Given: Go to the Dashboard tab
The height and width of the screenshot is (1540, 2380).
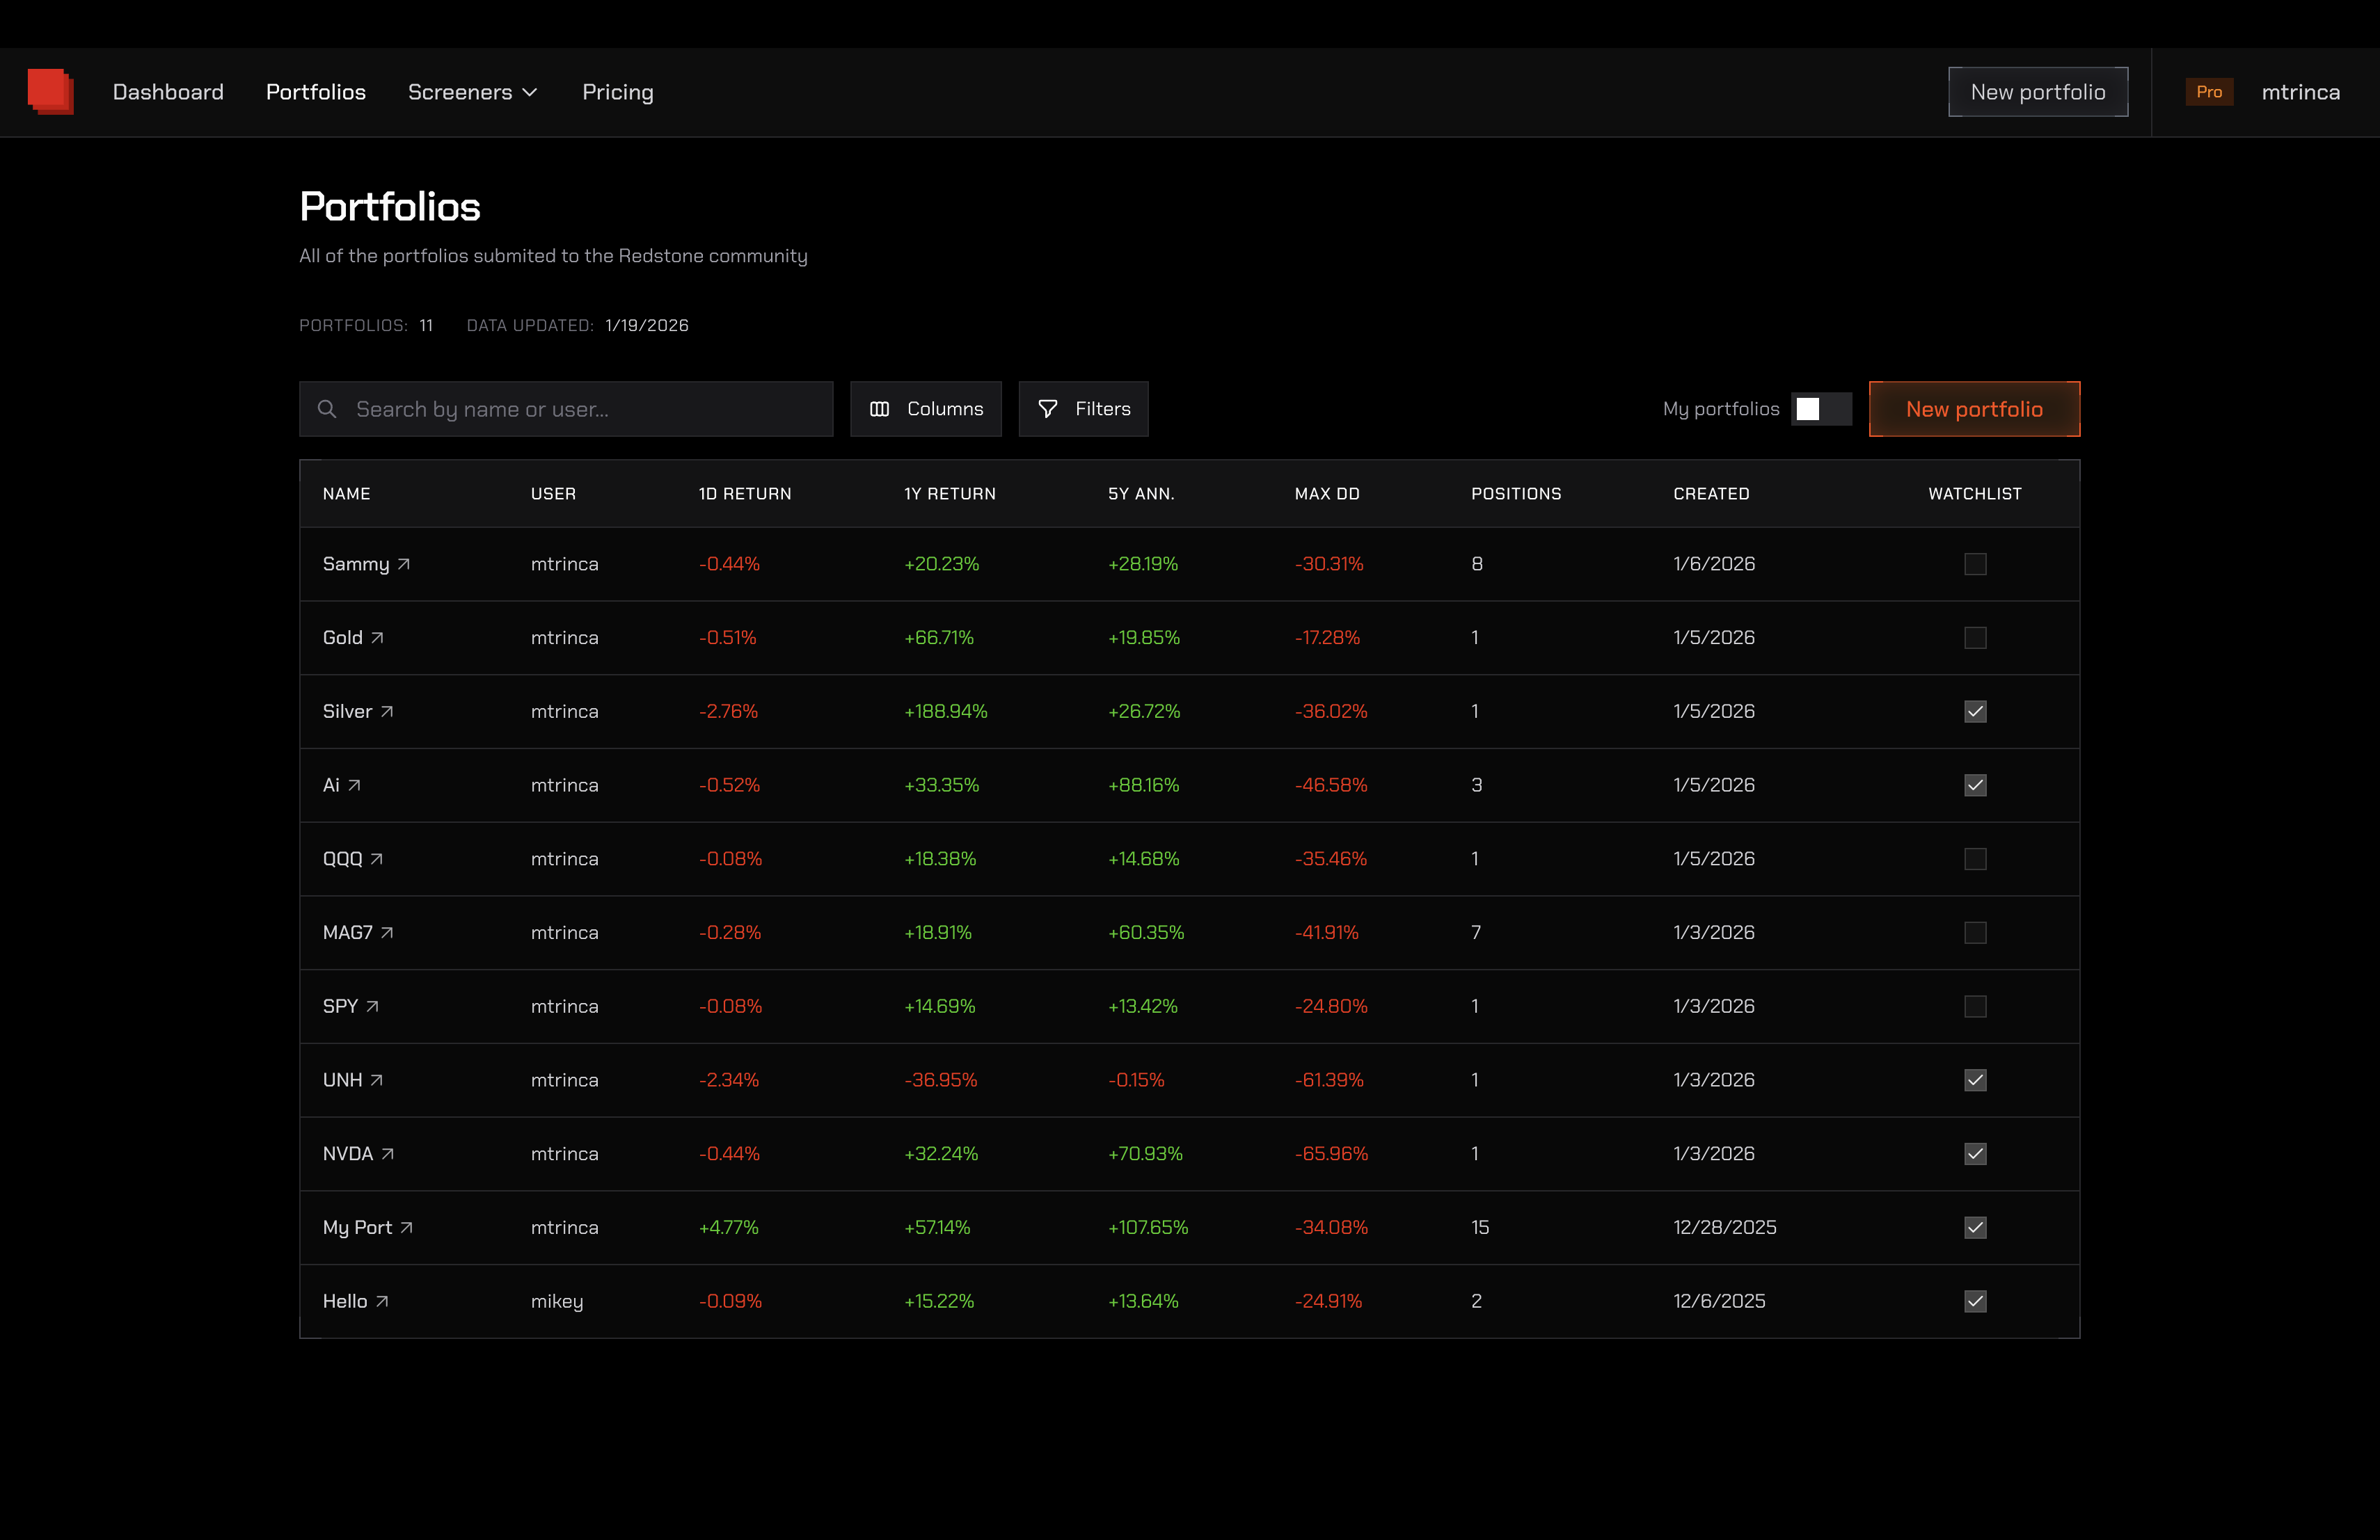Looking at the screenshot, I should pyautogui.click(x=168, y=92).
